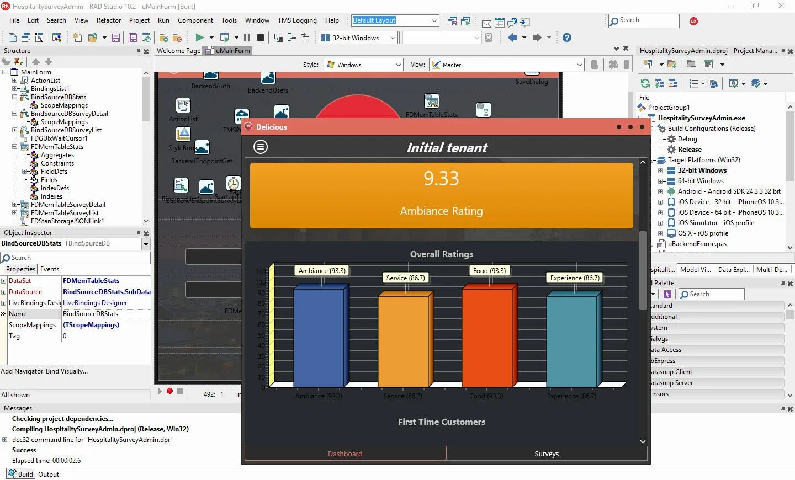Image resolution: width=795 pixels, height=480 pixels.
Task: Click the Trace Into debug icon
Action: [x=278, y=38]
